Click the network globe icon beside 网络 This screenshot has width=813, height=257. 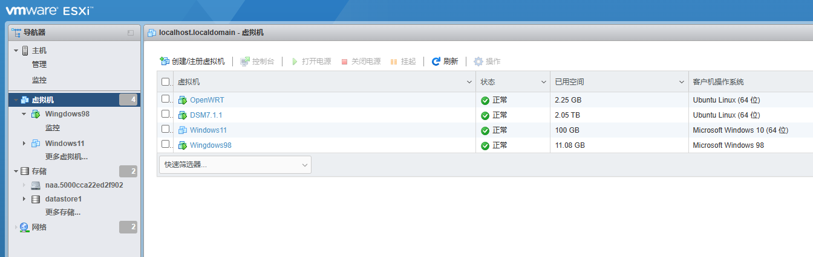point(24,227)
